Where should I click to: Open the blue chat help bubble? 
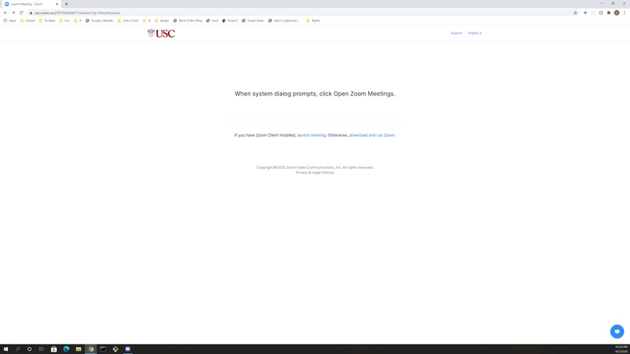617,331
